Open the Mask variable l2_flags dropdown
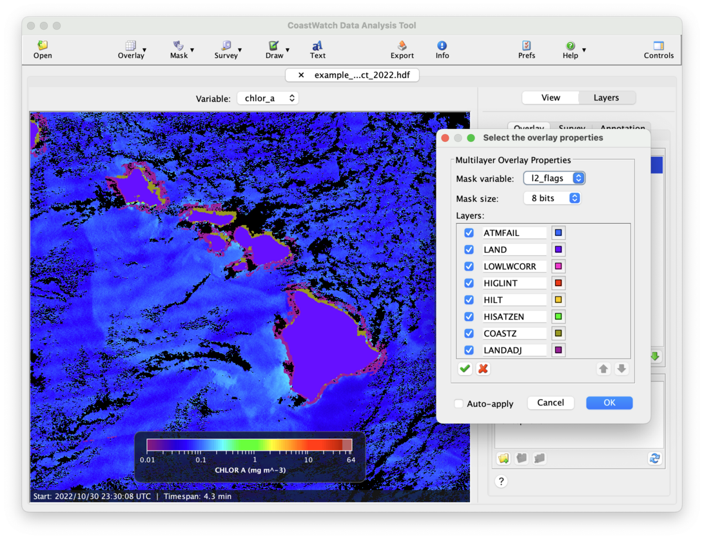The height and width of the screenshot is (539, 704). pos(554,178)
